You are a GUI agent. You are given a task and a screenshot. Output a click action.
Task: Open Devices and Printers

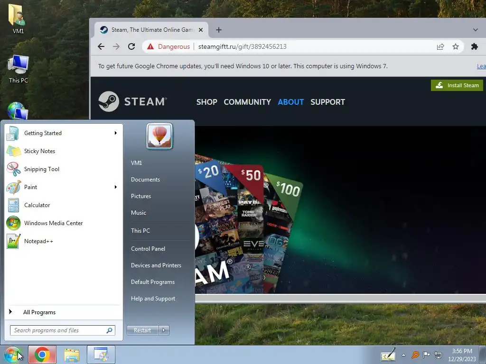(x=156, y=265)
